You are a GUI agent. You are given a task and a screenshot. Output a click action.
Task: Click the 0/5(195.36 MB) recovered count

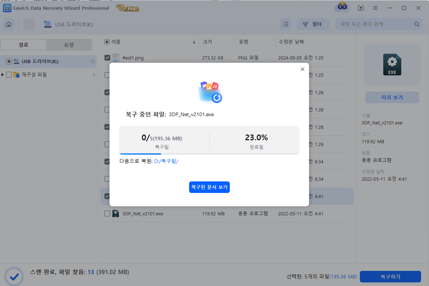click(x=162, y=138)
